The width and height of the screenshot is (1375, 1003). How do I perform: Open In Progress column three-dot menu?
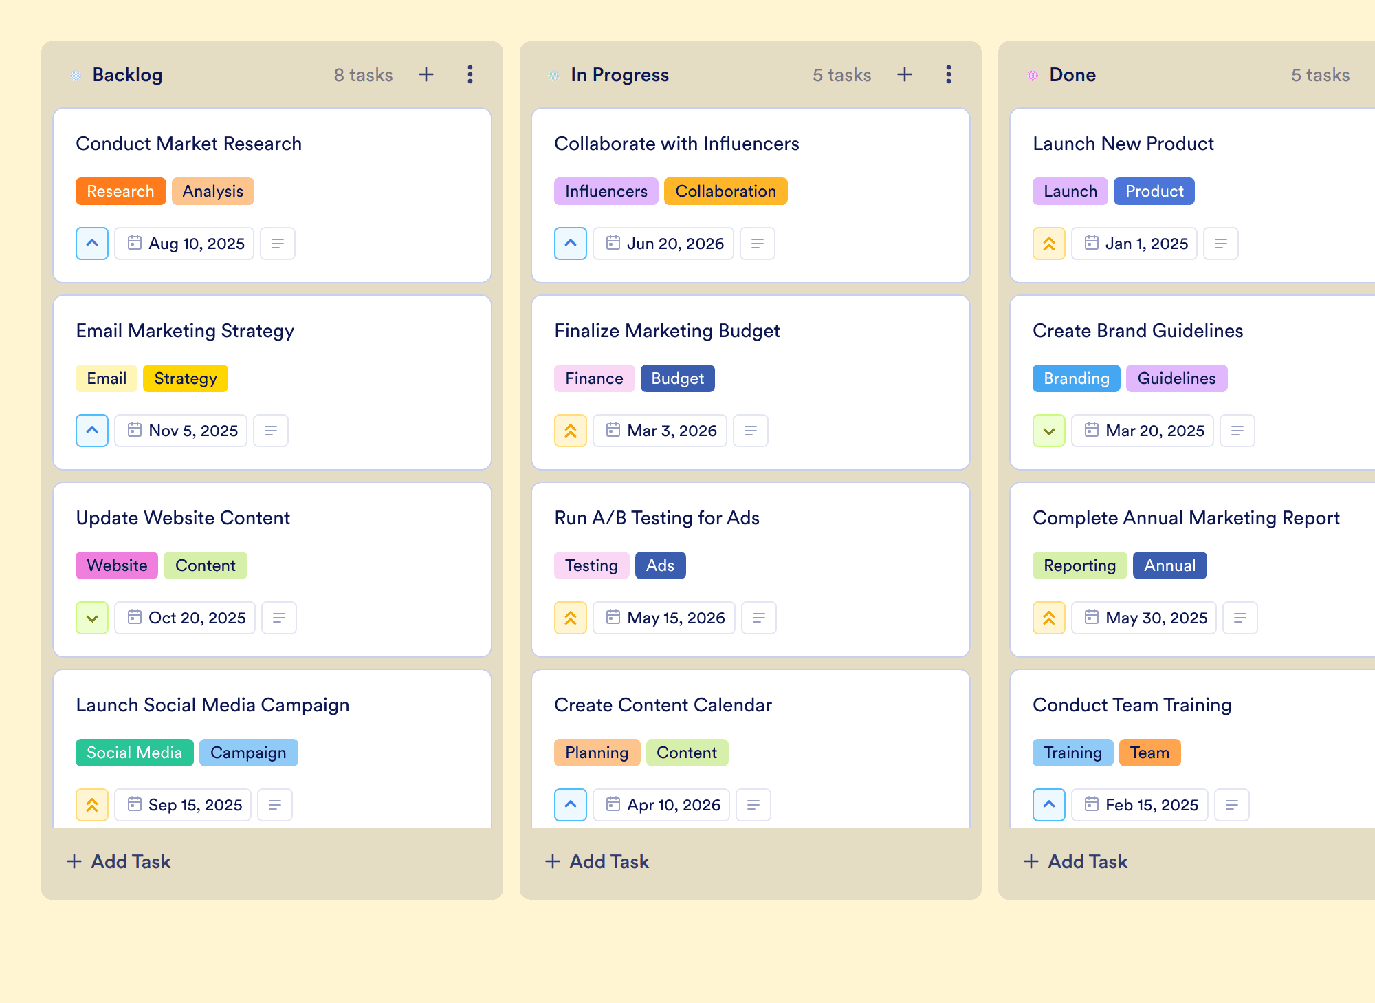(x=949, y=74)
